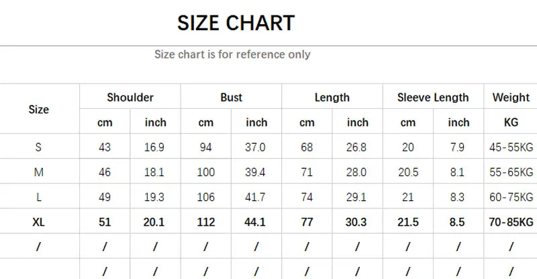Click the 16.9 shoulder inch cell
The image size is (537, 279).
155,147
